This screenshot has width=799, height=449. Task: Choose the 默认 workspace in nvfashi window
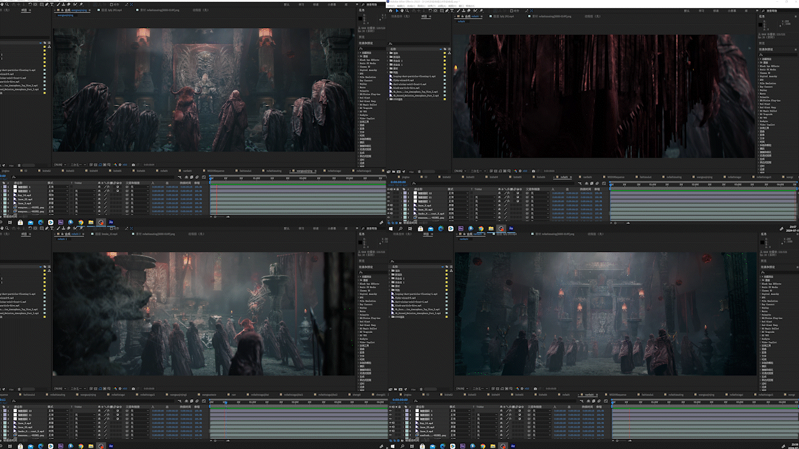(687, 11)
